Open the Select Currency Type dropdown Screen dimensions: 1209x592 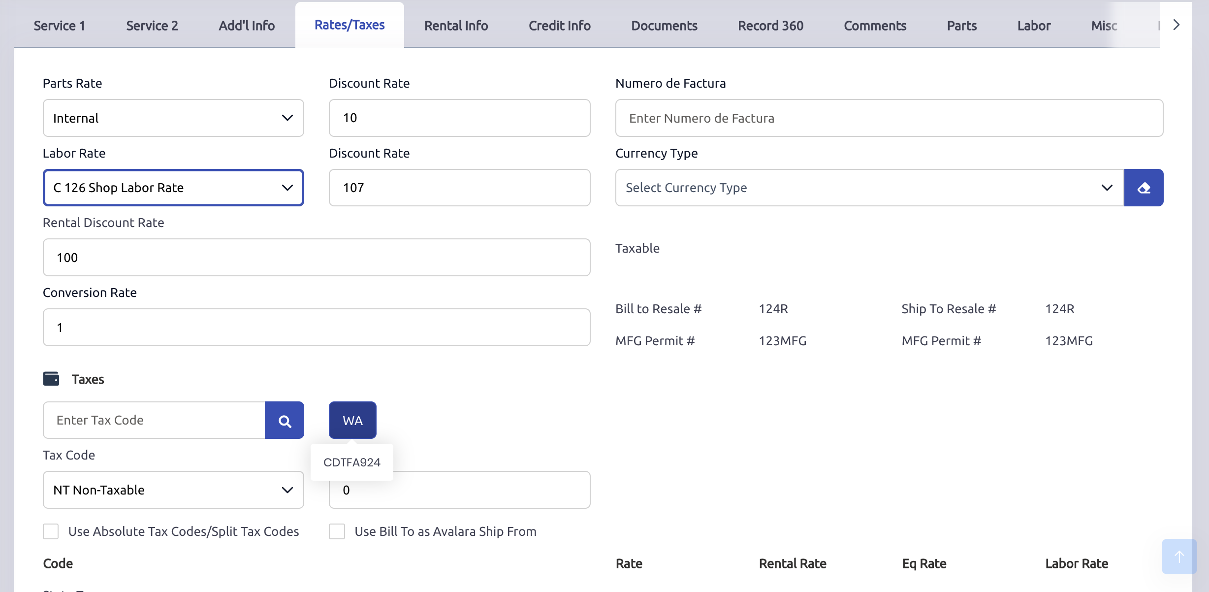click(869, 188)
